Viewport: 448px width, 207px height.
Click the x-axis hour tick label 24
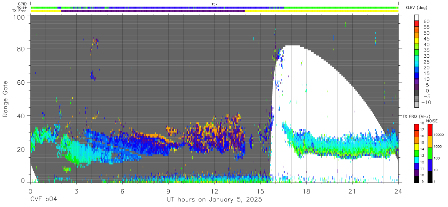398,191
